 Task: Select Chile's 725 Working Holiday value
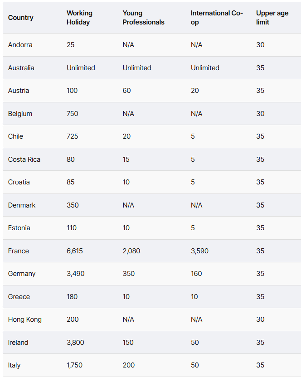[x=73, y=136]
